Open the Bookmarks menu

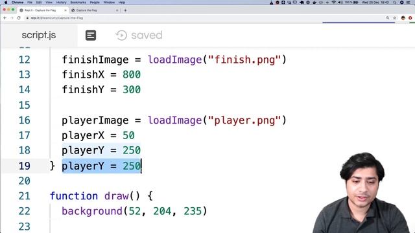tap(78, 3)
